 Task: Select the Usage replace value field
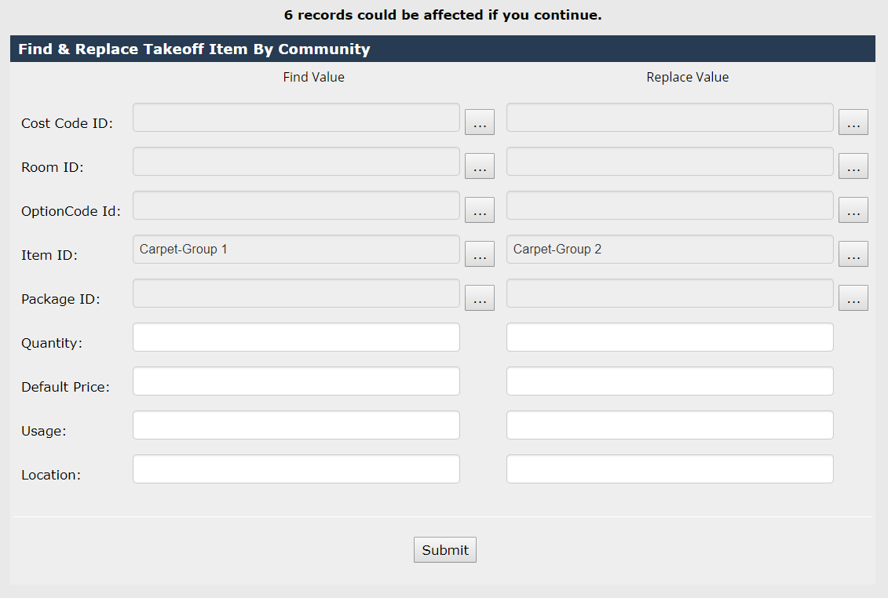pyautogui.click(x=670, y=425)
